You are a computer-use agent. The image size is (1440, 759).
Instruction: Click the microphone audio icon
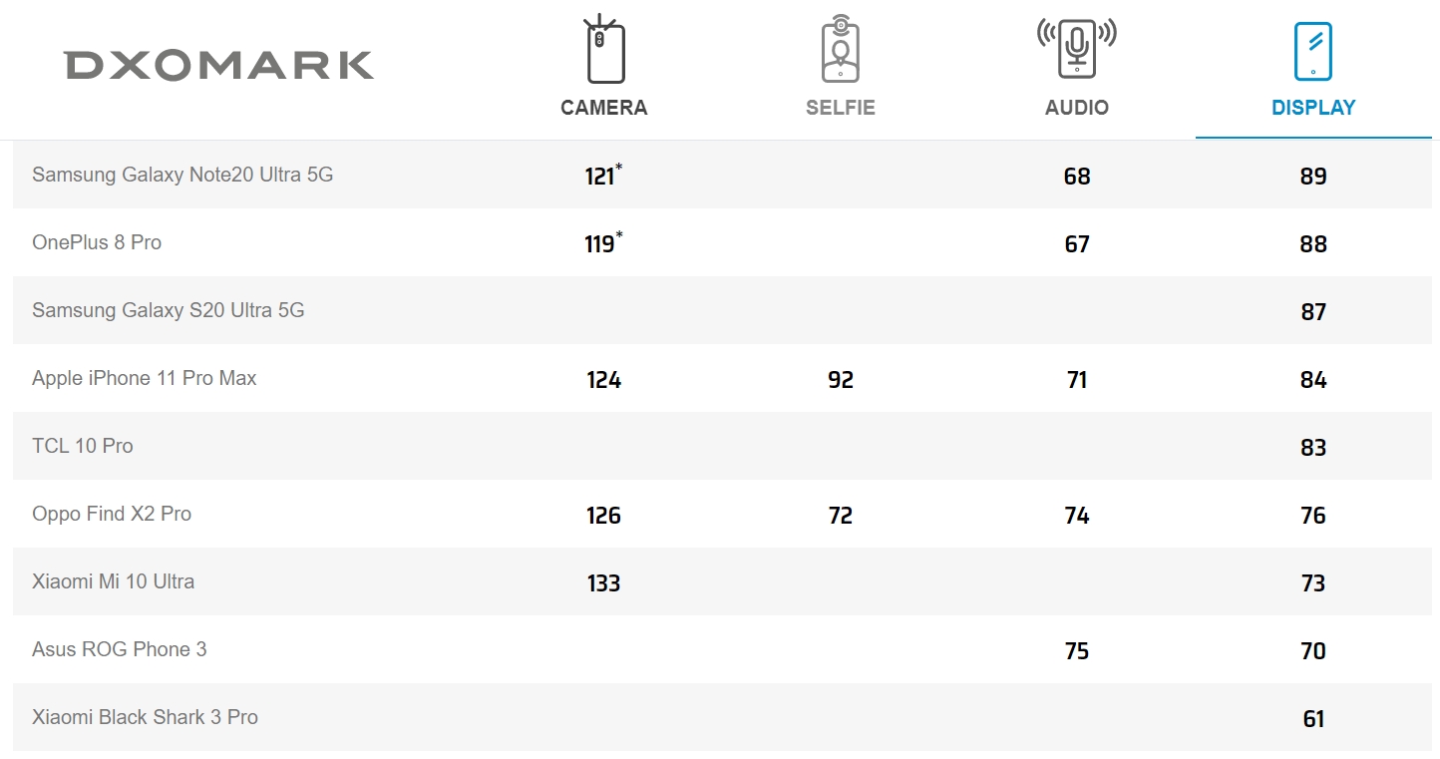pyautogui.click(x=1077, y=47)
